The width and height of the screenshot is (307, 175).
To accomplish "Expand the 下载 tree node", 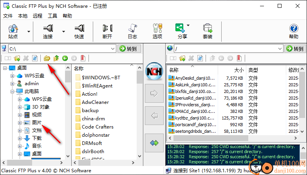I will click(x=20, y=138).
